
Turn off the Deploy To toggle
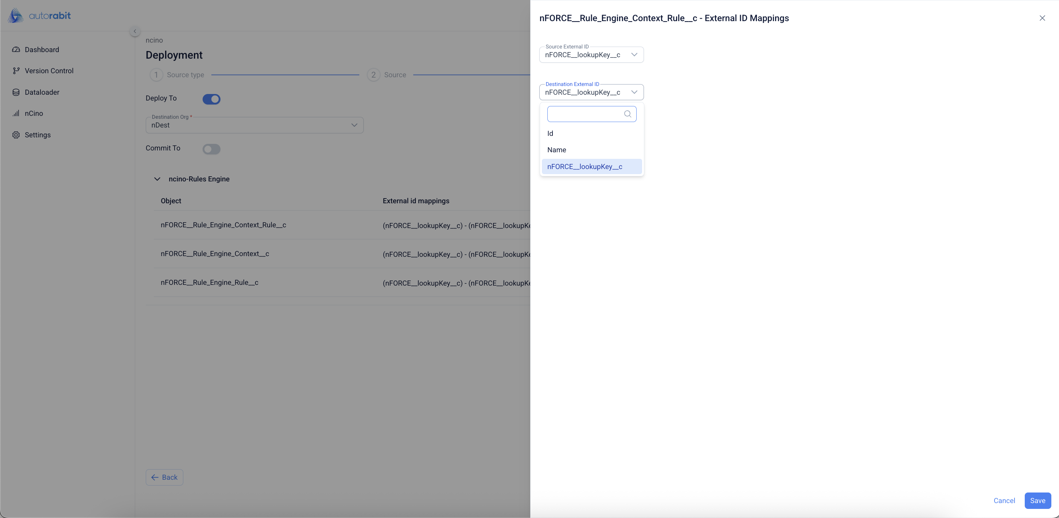(x=211, y=99)
